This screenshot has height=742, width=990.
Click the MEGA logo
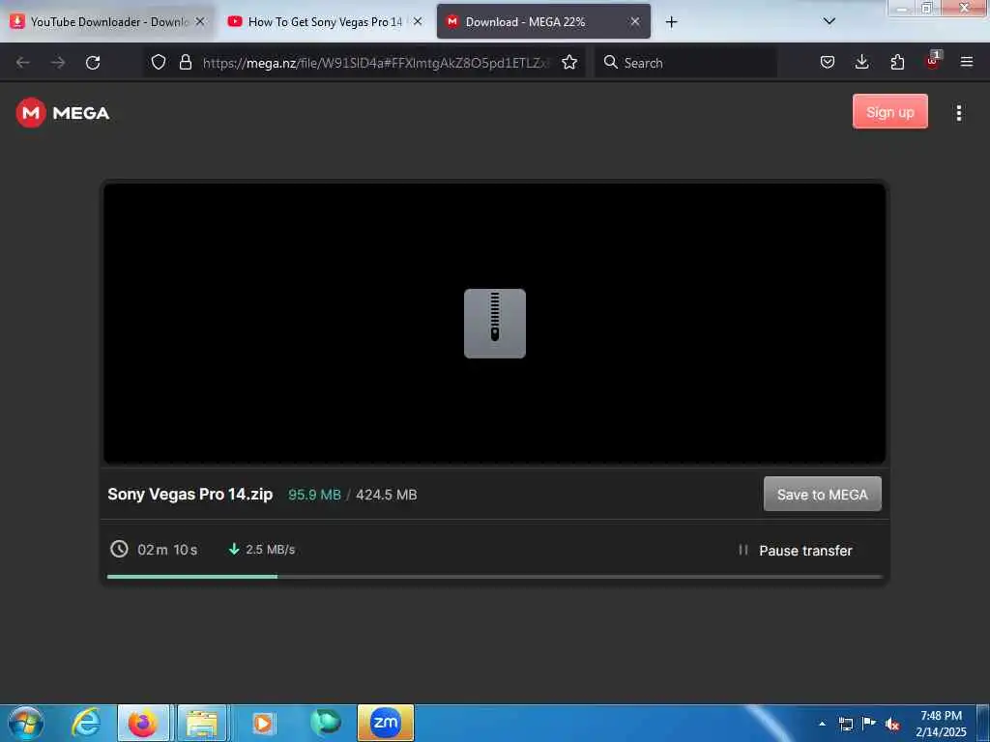[63, 113]
